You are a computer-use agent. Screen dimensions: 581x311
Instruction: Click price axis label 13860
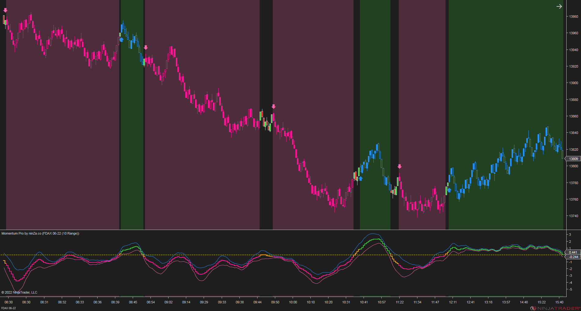(574, 116)
